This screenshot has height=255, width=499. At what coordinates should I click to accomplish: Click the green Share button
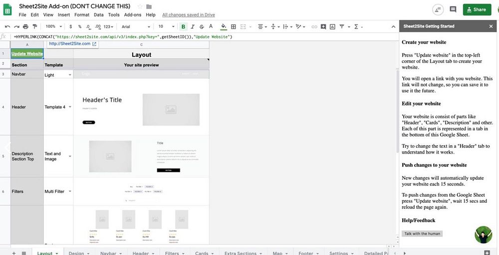point(477,9)
